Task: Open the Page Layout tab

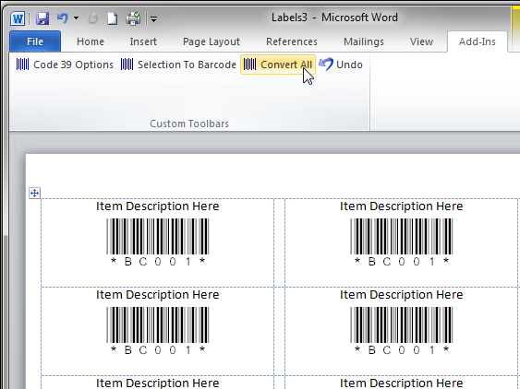Action: pyautogui.click(x=212, y=41)
